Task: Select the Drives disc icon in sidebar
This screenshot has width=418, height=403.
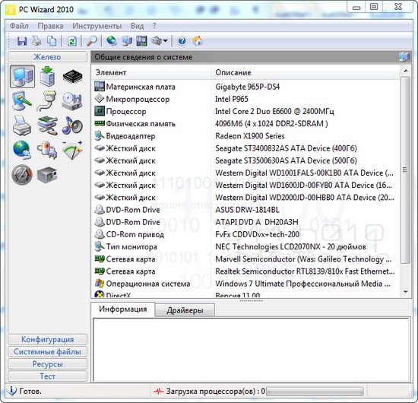Action: (72, 101)
